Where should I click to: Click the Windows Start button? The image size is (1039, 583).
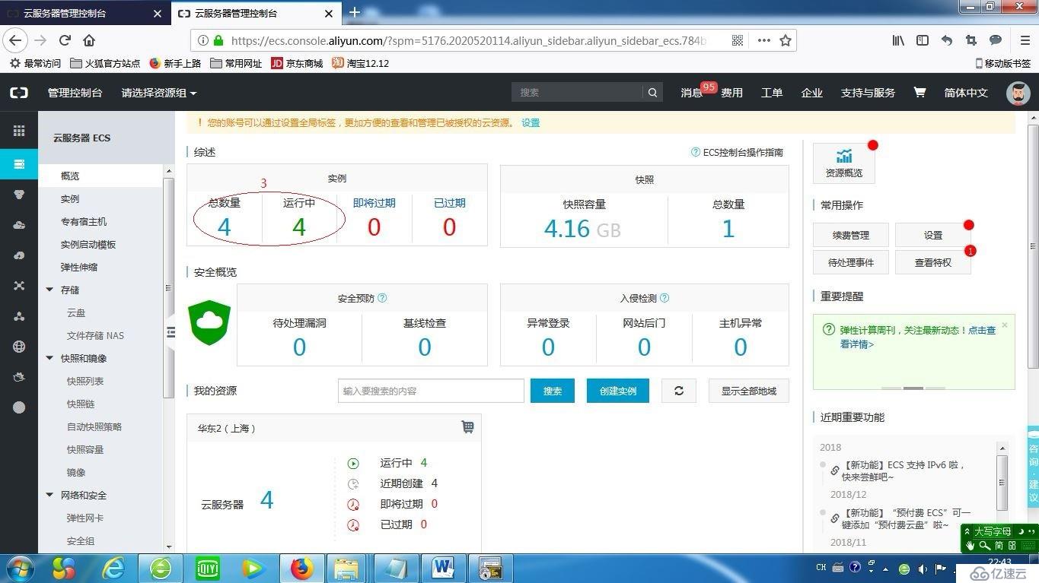tap(20, 568)
